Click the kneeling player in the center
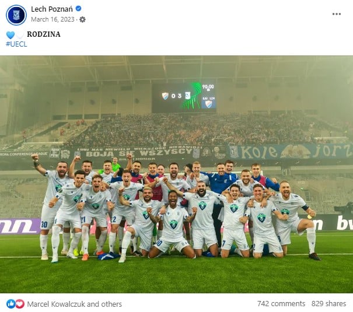The height and width of the screenshot is (312, 353). 173,225
